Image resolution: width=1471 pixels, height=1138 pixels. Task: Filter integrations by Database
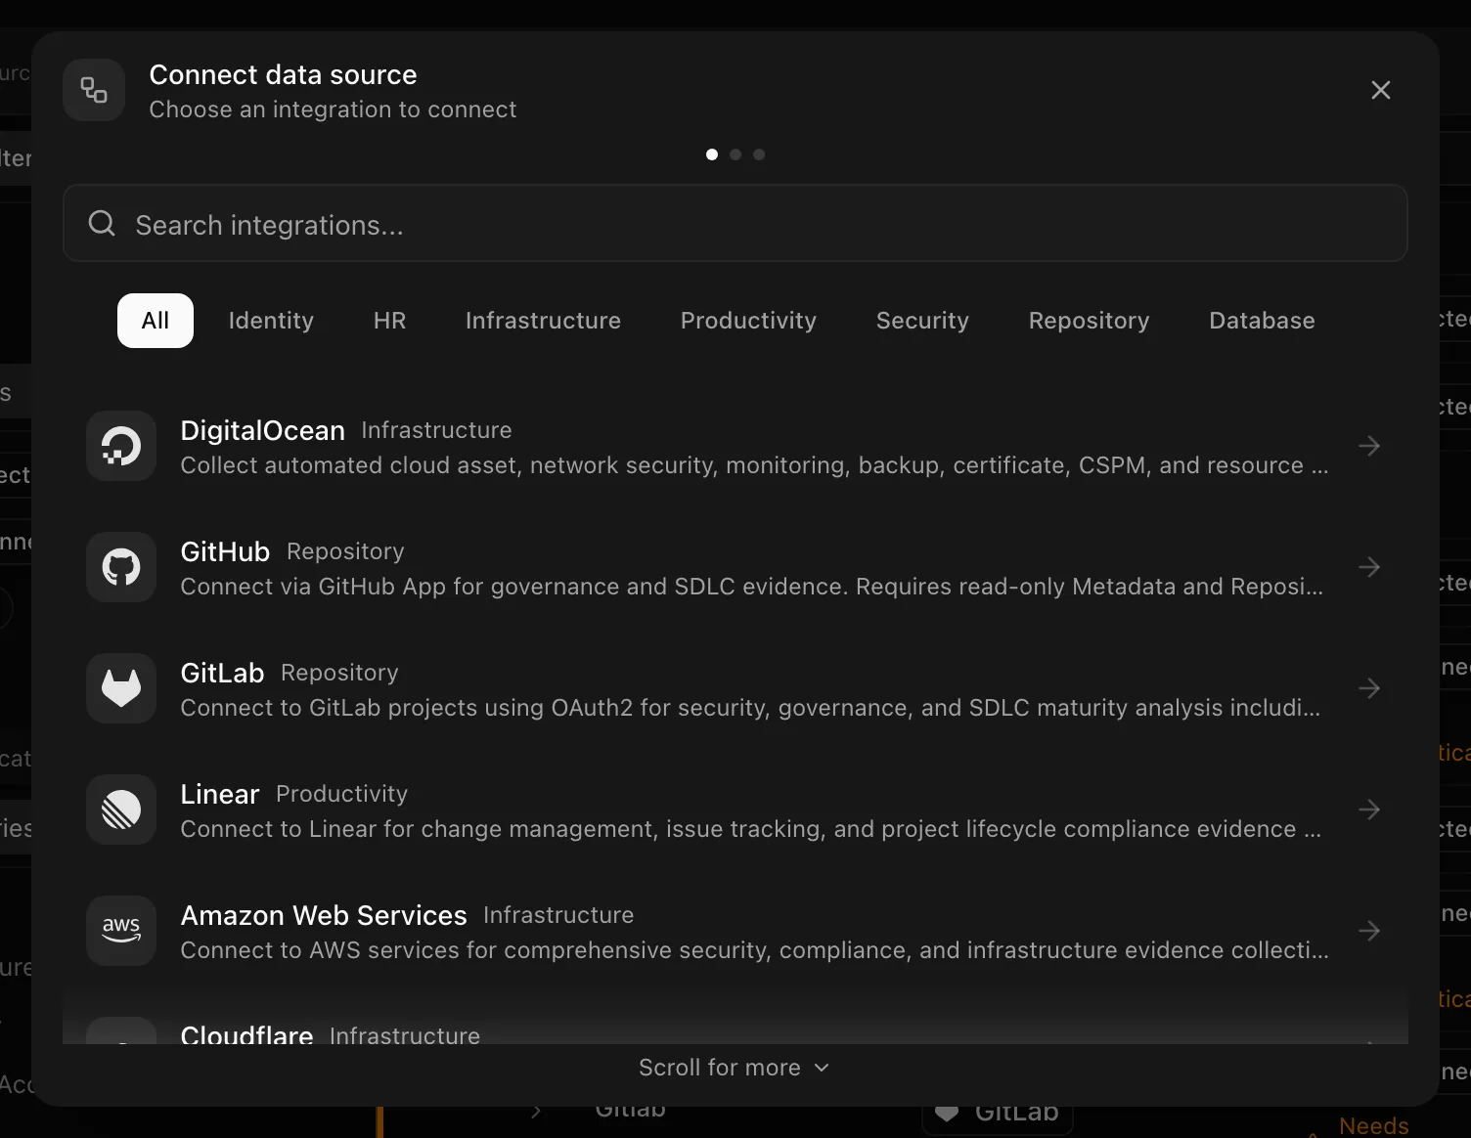tap(1262, 321)
